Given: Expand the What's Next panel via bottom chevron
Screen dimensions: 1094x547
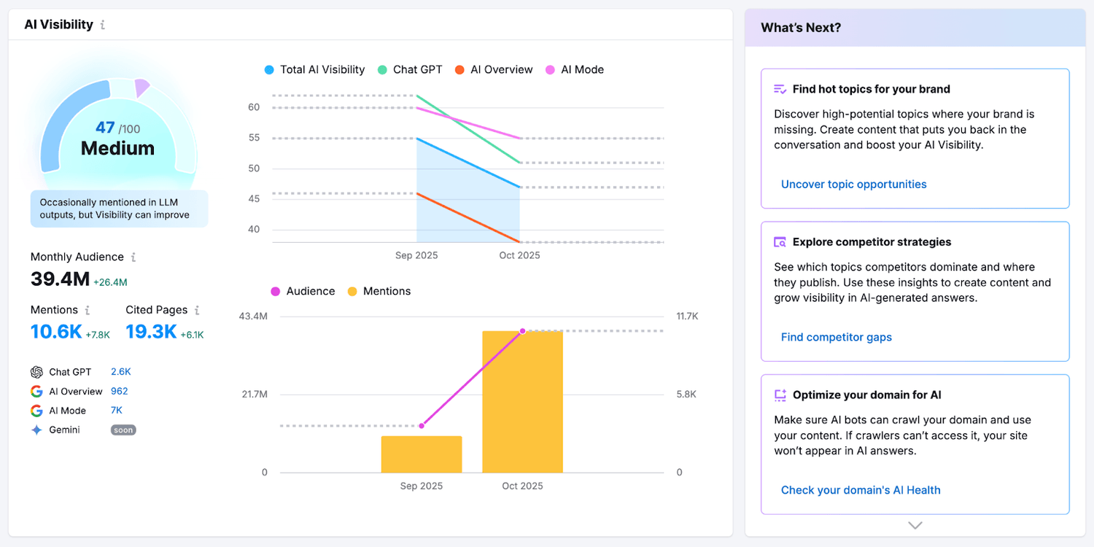Looking at the screenshot, I should (x=915, y=524).
